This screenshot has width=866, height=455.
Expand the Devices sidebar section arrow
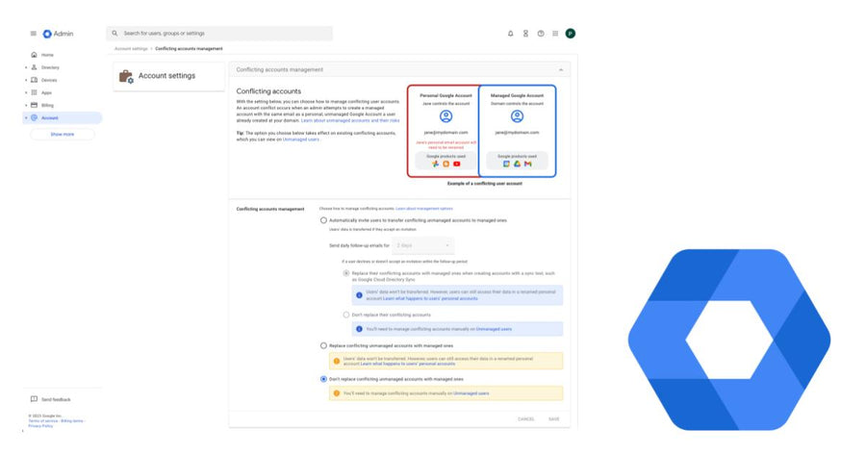click(x=26, y=80)
